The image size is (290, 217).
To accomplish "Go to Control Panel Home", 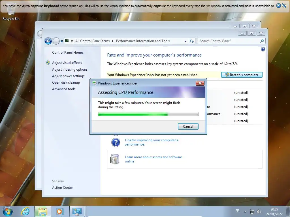I will (x=67, y=52).
